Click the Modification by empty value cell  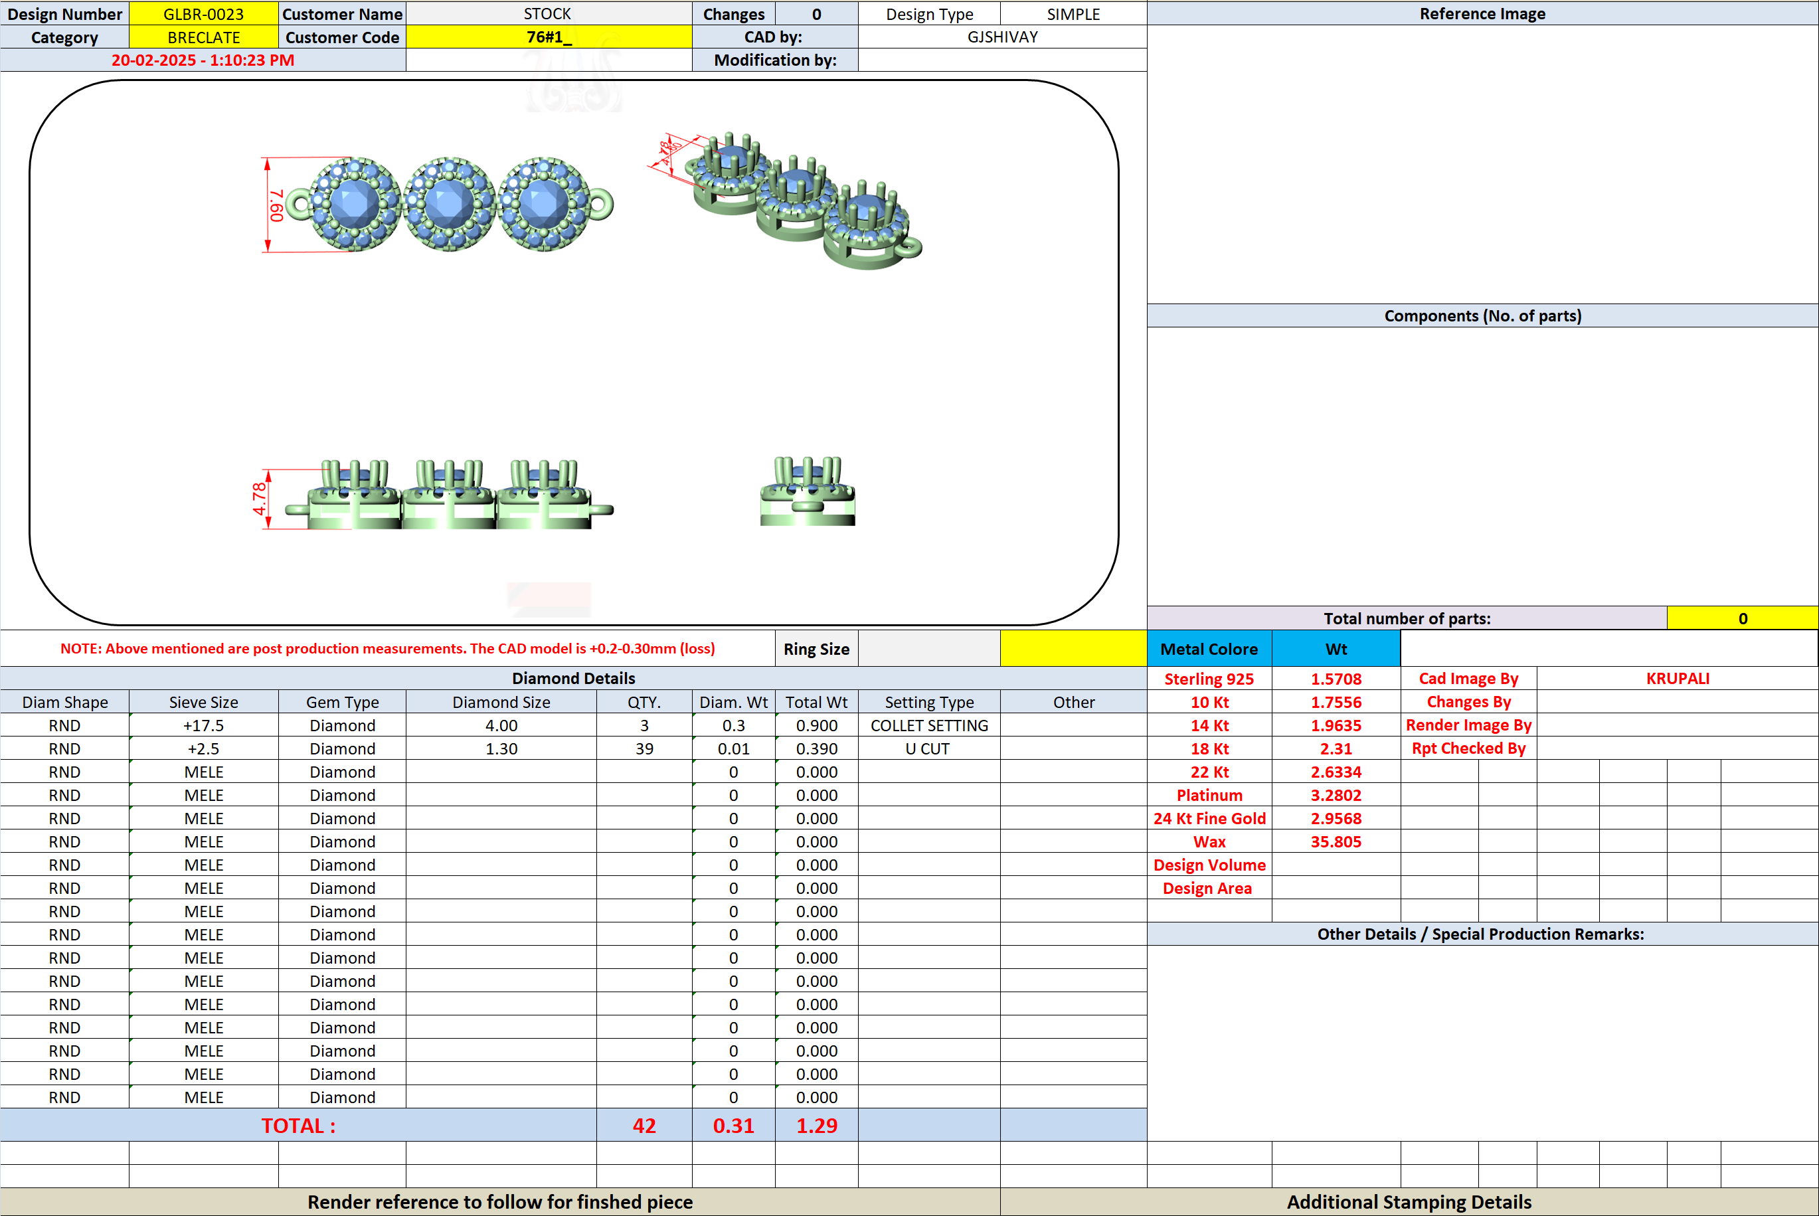pos(1001,60)
